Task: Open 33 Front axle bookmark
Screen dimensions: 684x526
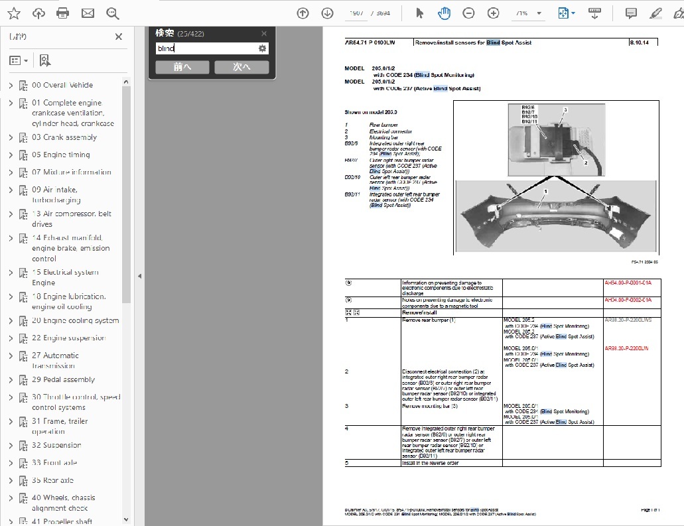Action: point(54,463)
